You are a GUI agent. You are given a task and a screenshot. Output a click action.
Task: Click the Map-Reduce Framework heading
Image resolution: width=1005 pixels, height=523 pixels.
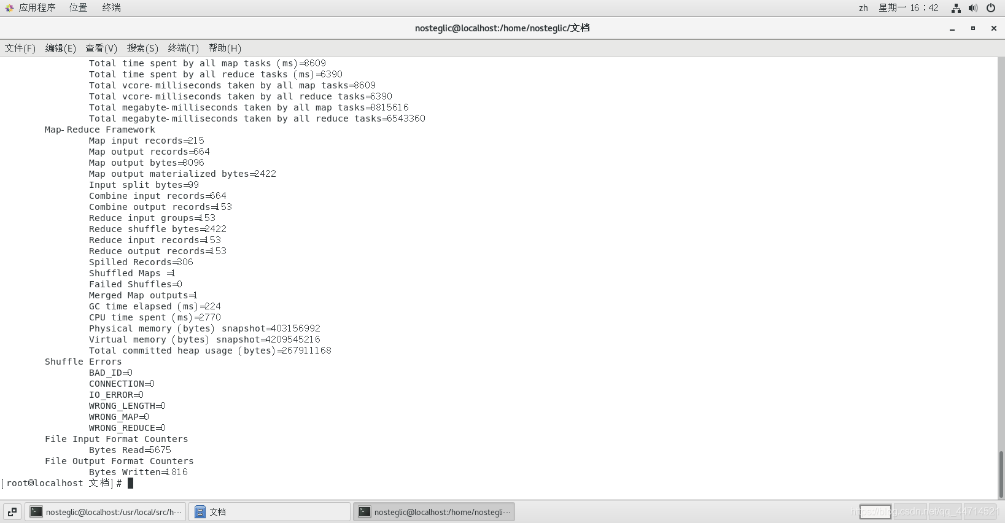coord(100,130)
